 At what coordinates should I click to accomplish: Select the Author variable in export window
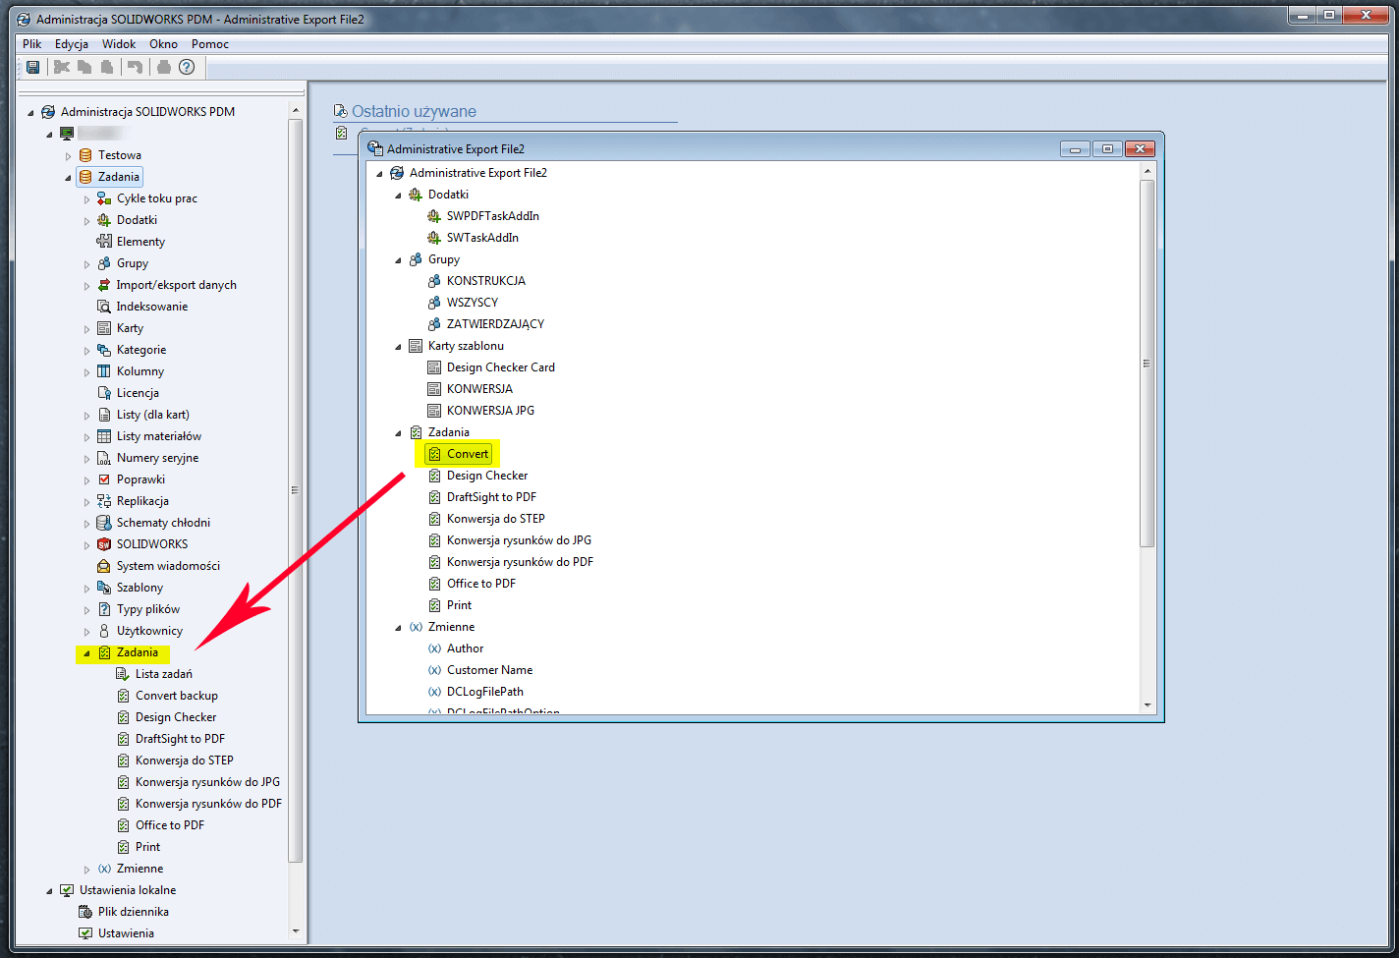pyautogui.click(x=465, y=648)
